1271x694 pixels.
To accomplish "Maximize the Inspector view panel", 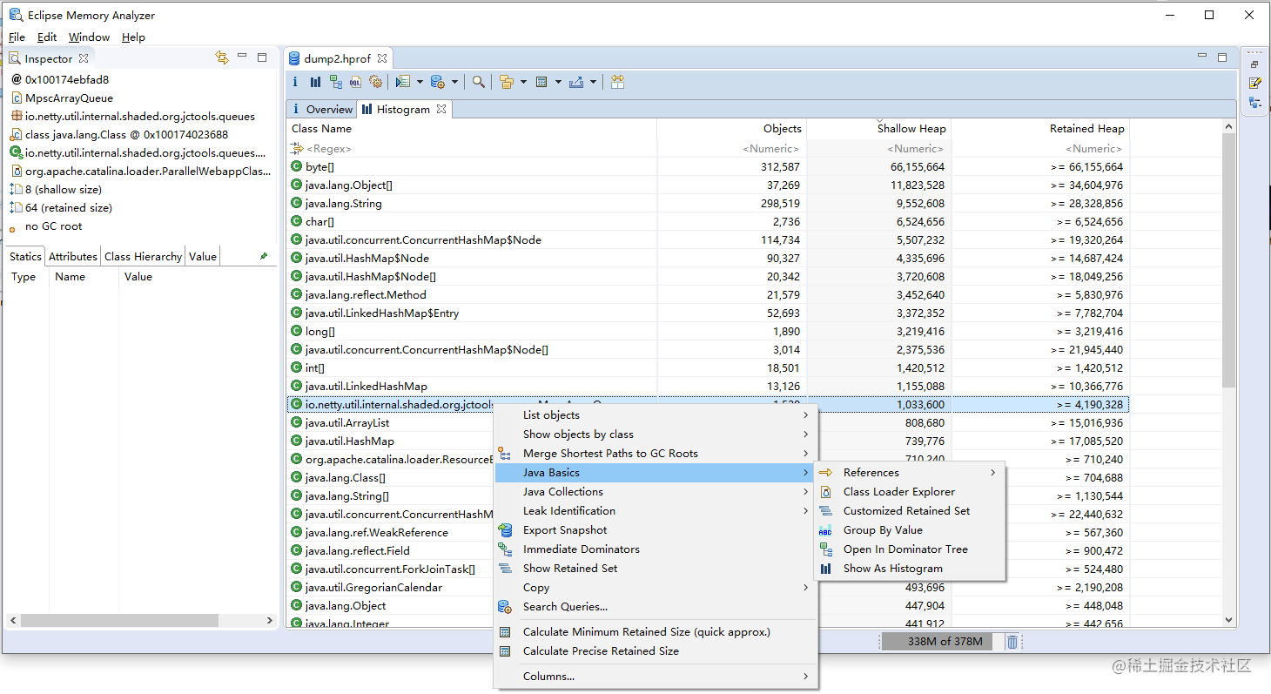I will pyautogui.click(x=262, y=57).
